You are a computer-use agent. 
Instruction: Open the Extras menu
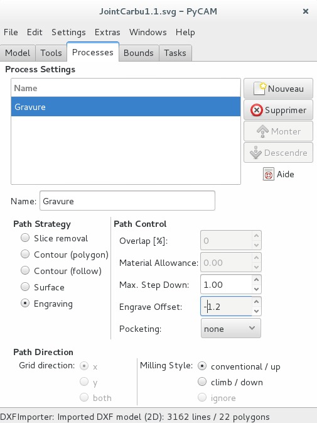[107, 32]
